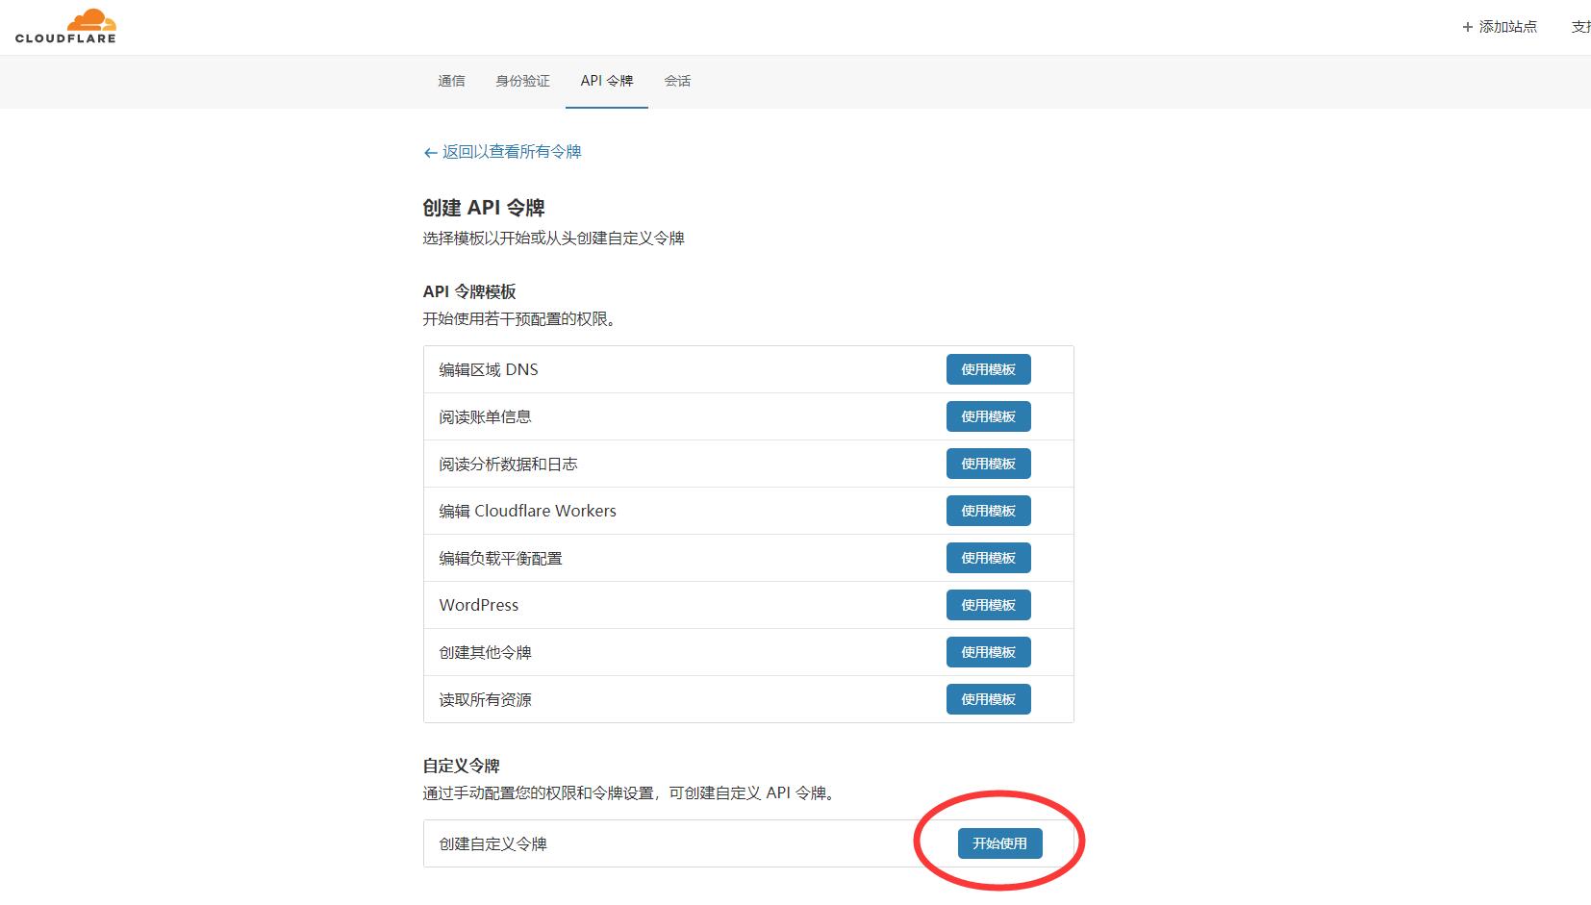Click the 编辑 Cloudflare Workers row text

tap(528, 511)
